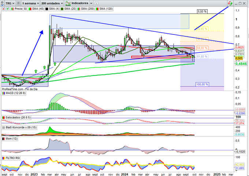This screenshot has height=176, width=249.
Task: Open the TRG ticker dropdown
Action: click(x=10, y=3)
